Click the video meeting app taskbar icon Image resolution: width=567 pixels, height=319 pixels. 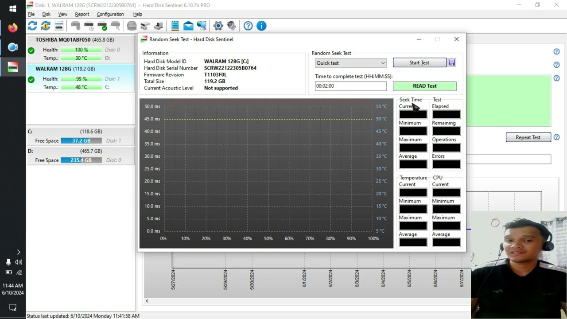click(x=13, y=47)
